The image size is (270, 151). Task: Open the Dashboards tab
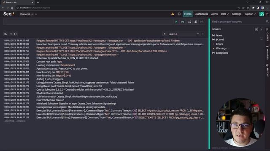tap(201, 14)
